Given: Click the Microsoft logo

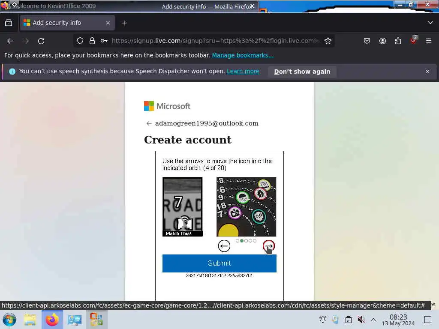Looking at the screenshot, I should (x=167, y=106).
